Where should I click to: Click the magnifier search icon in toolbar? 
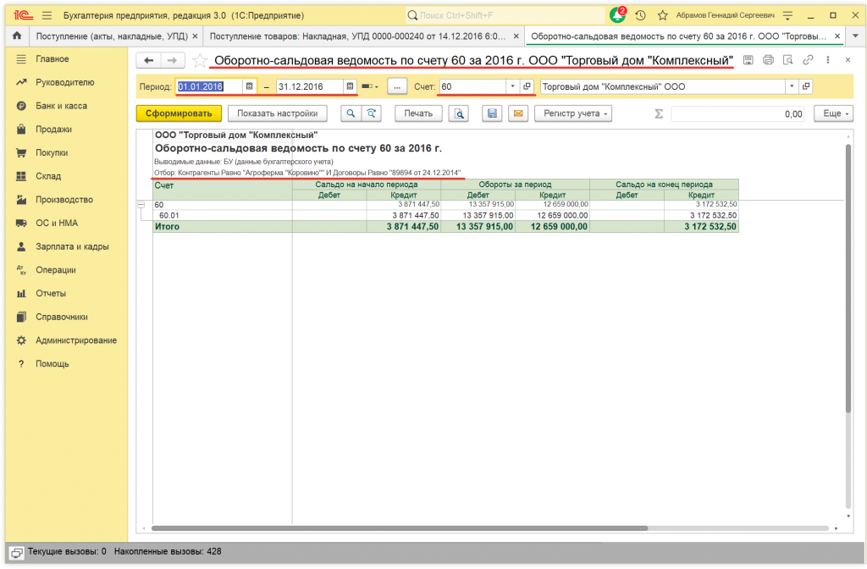[351, 113]
